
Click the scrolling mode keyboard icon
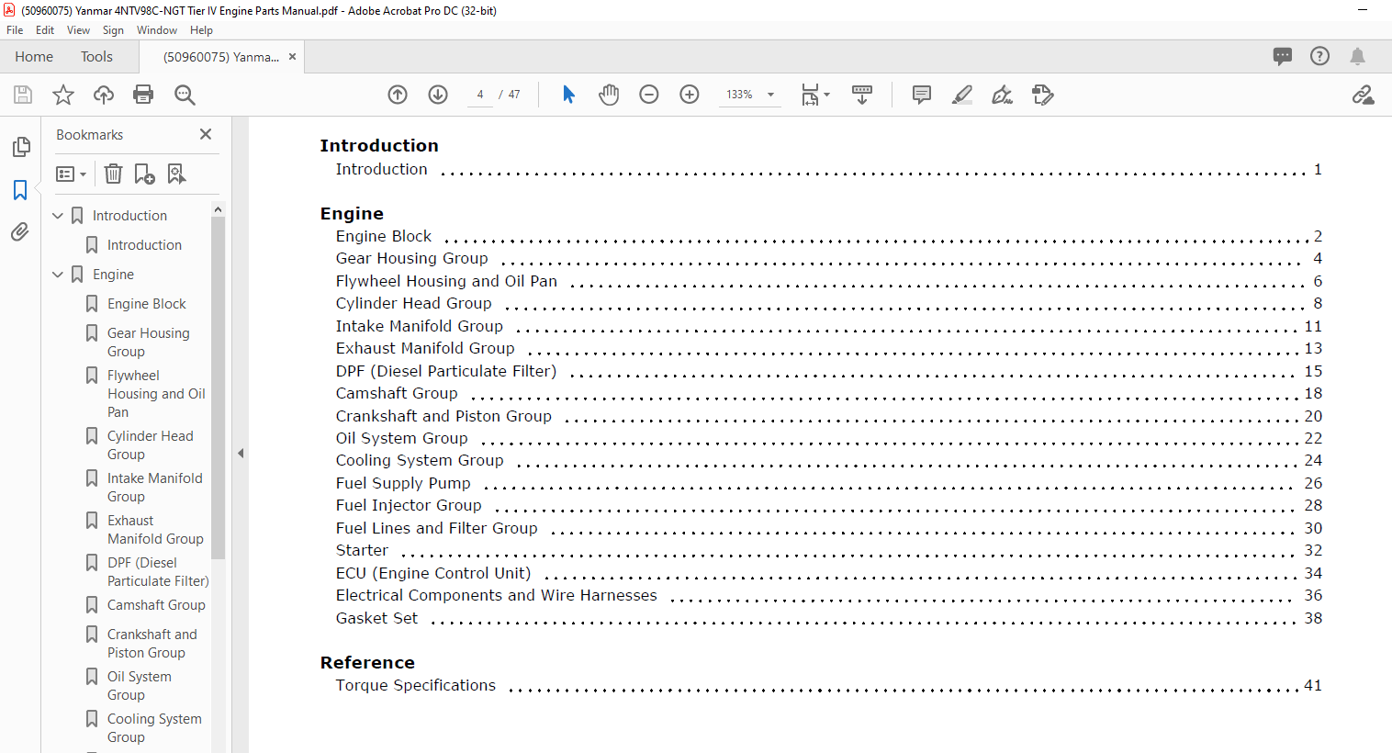pos(862,95)
